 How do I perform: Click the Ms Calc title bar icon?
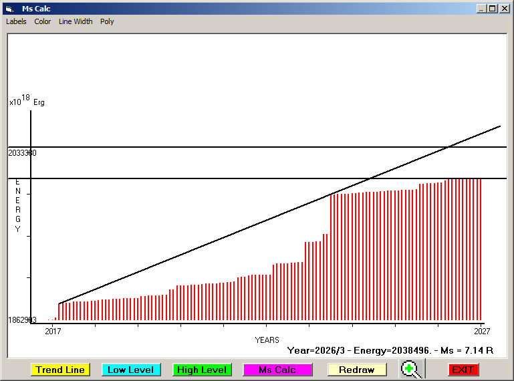coord(9,9)
